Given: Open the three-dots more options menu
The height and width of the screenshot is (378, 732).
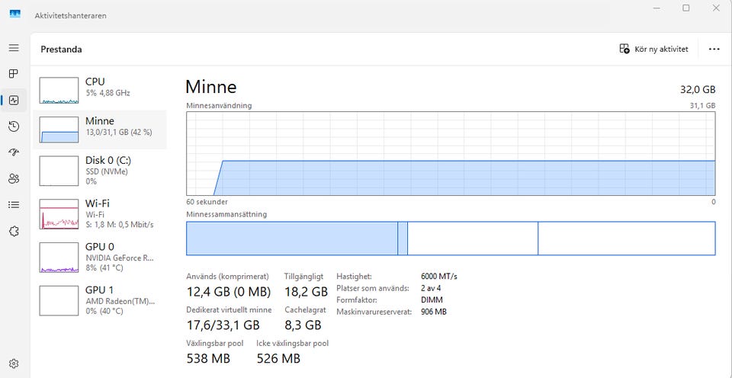Looking at the screenshot, I should tap(714, 49).
